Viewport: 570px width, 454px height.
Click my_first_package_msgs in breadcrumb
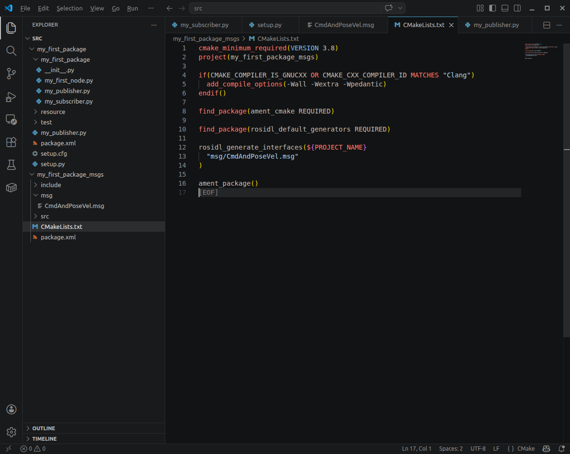pyautogui.click(x=206, y=39)
